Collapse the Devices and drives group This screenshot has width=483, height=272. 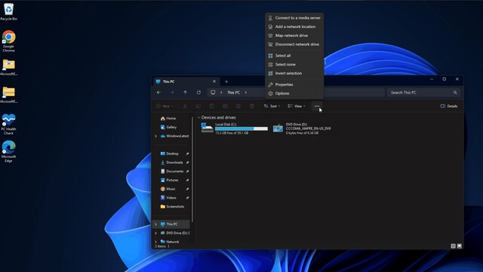pos(198,118)
